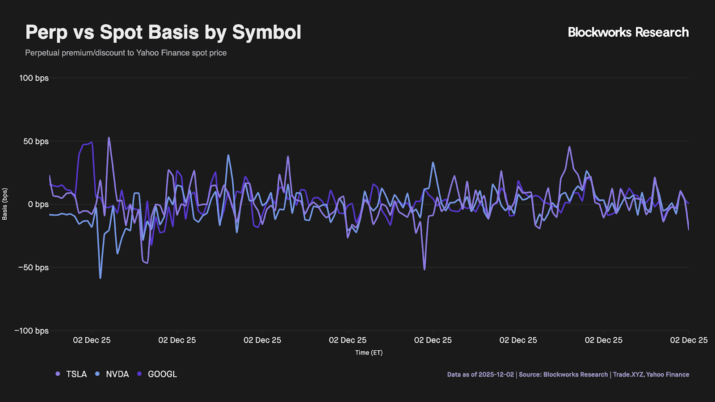715x402 pixels.
Task: Toggle the TSLA series label in legend
Action: pos(76,374)
